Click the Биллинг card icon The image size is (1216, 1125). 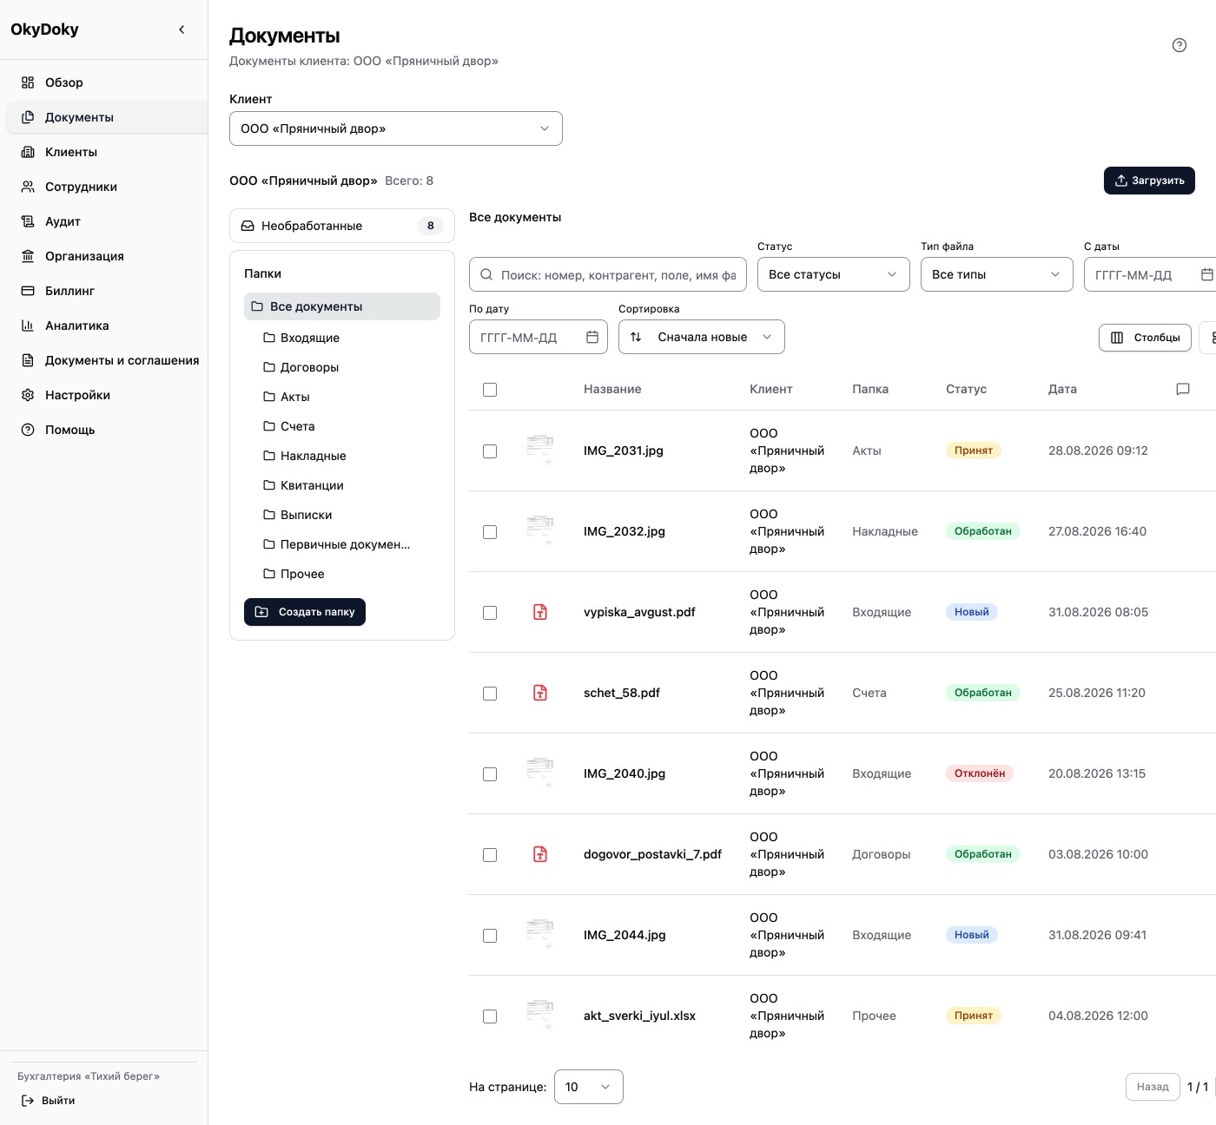point(28,291)
